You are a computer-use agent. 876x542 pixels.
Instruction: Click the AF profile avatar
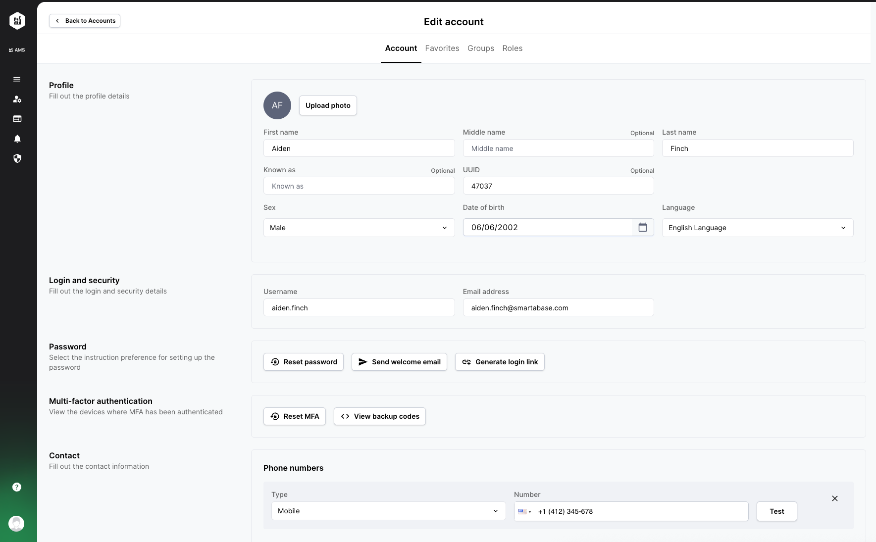pyautogui.click(x=277, y=105)
